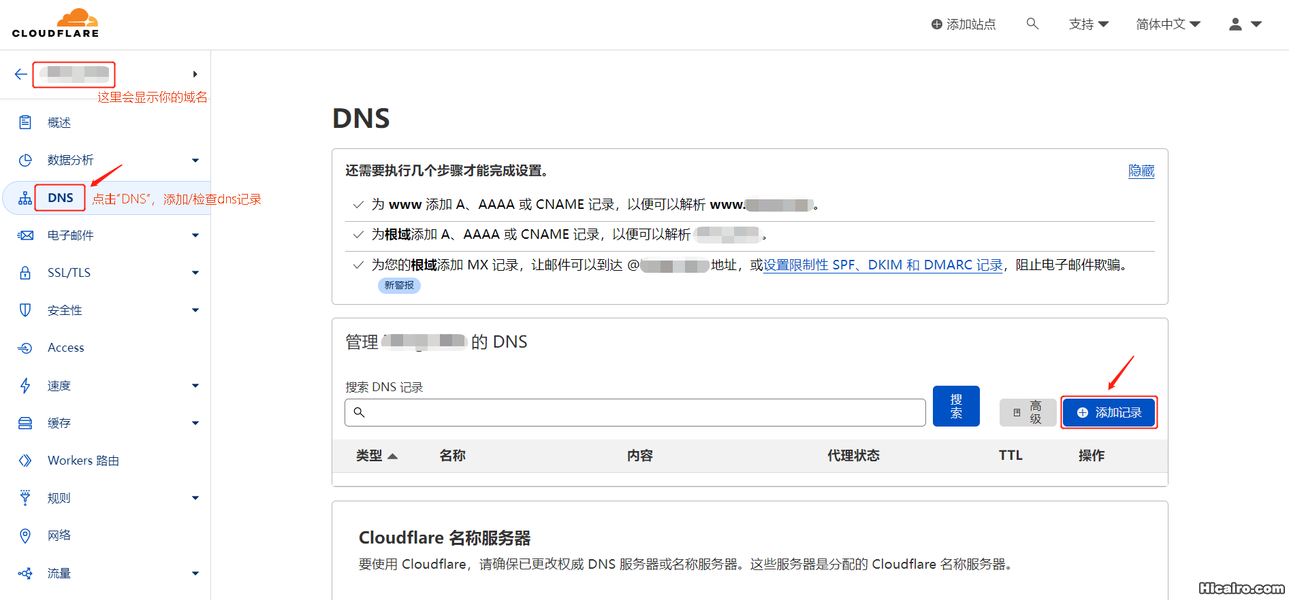Open SSL/TLS sidebar section
1289x600 pixels.
pyautogui.click(x=69, y=273)
